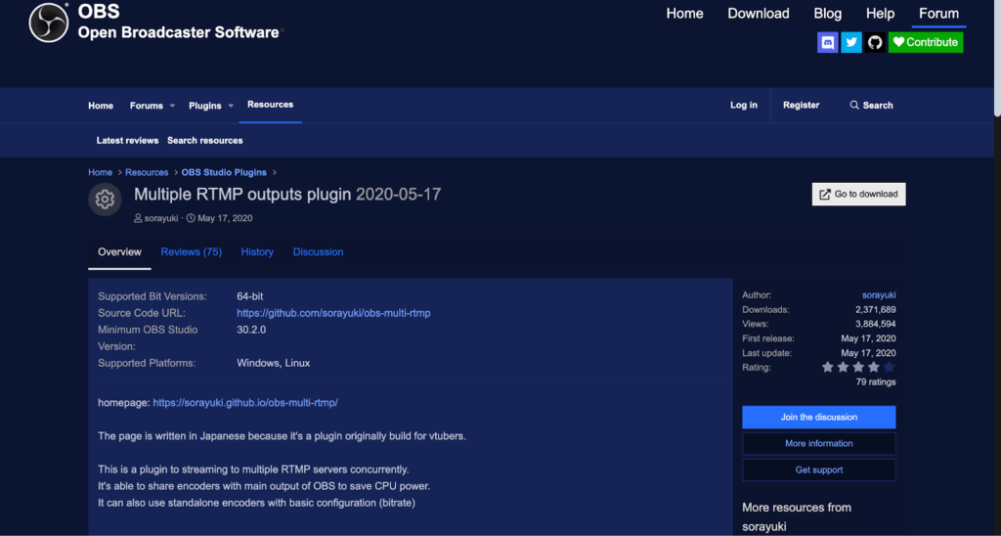Open the GitHub social icon
This screenshot has height=536, width=1001.
(875, 42)
